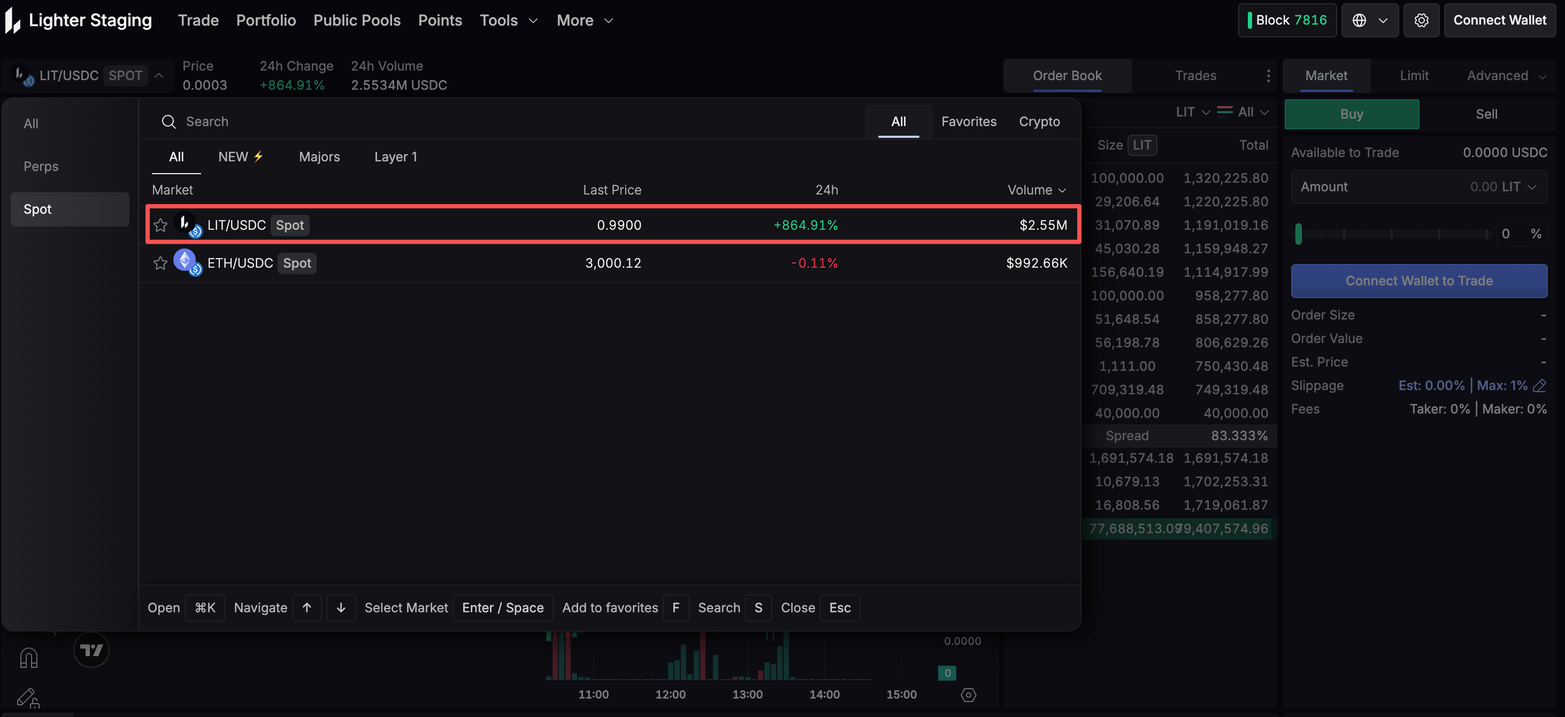Edit slippage with the pencil icon
Image resolution: width=1565 pixels, height=717 pixels.
[x=1539, y=386]
